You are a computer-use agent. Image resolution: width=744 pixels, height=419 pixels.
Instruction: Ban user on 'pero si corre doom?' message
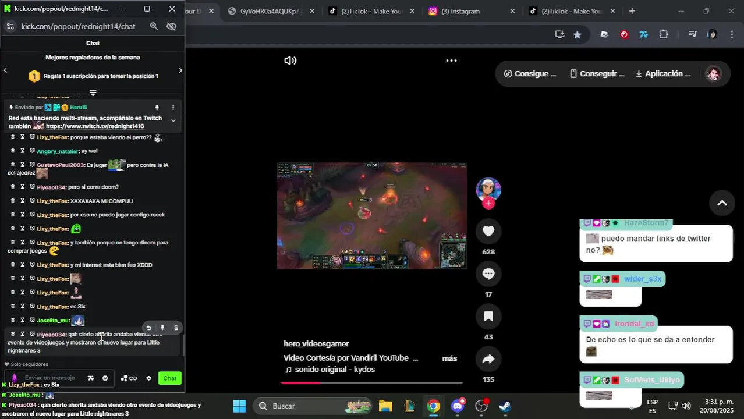(33, 187)
